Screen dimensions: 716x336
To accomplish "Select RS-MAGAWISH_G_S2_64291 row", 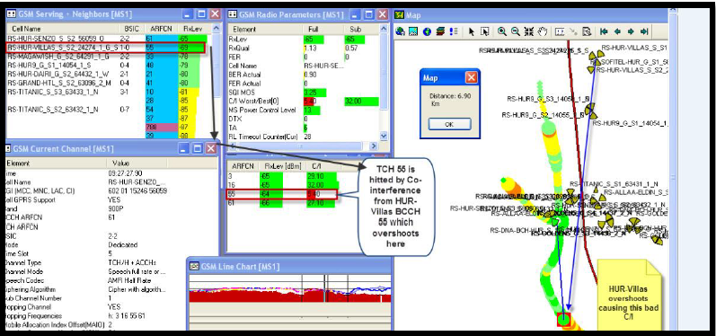I will click(x=107, y=57).
